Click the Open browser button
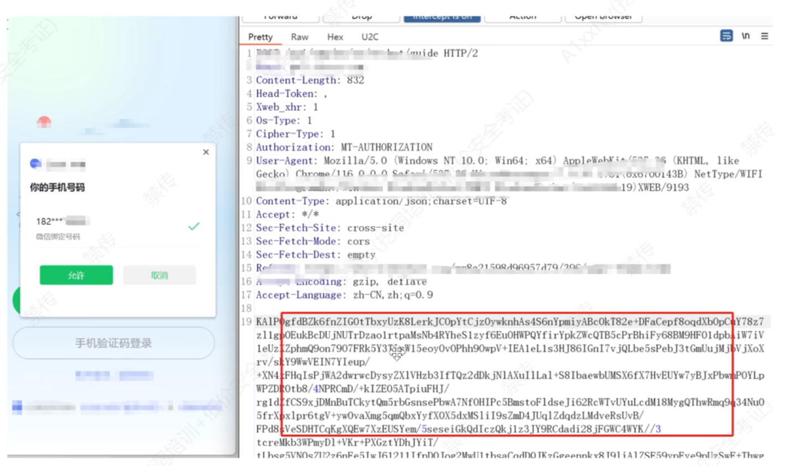Screen dimensions: 790x466 (x=603, y=18)
